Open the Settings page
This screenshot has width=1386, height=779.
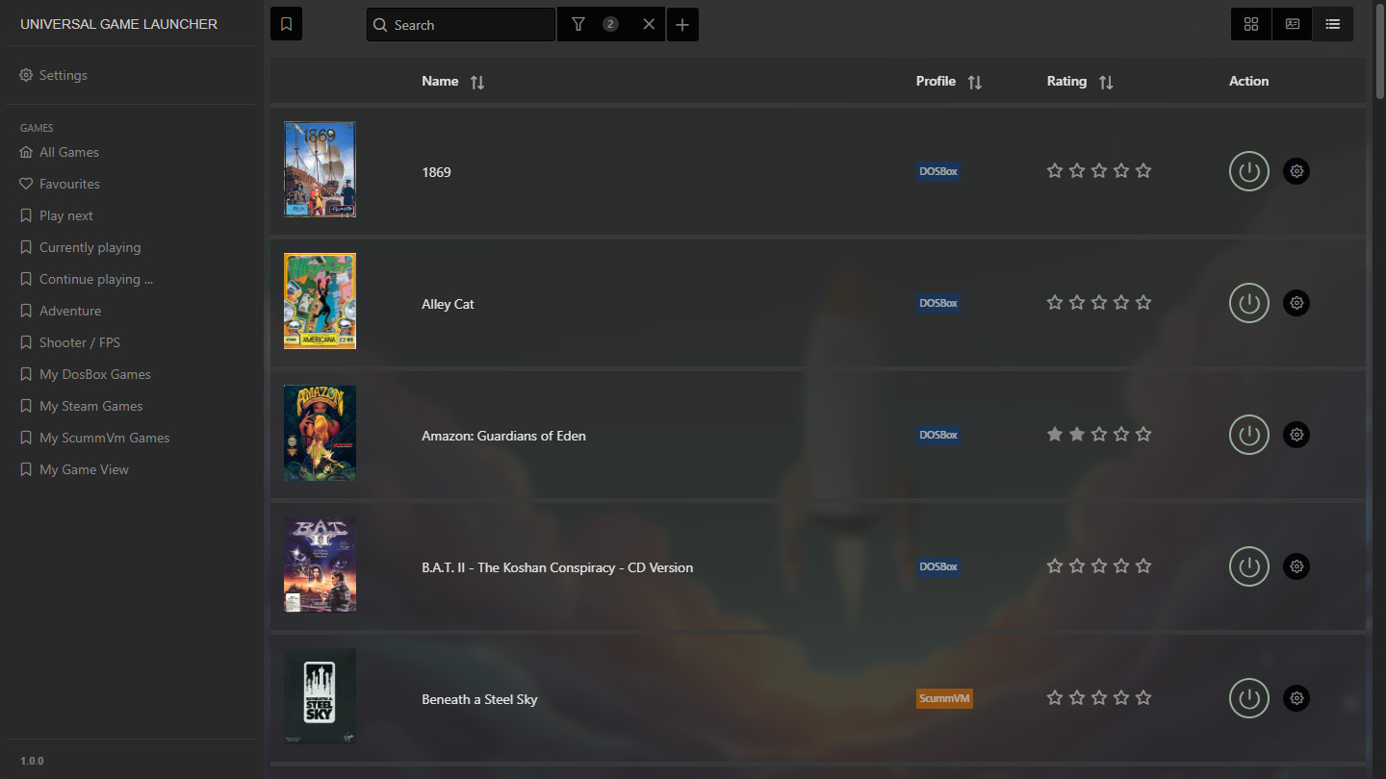point(63,74)
